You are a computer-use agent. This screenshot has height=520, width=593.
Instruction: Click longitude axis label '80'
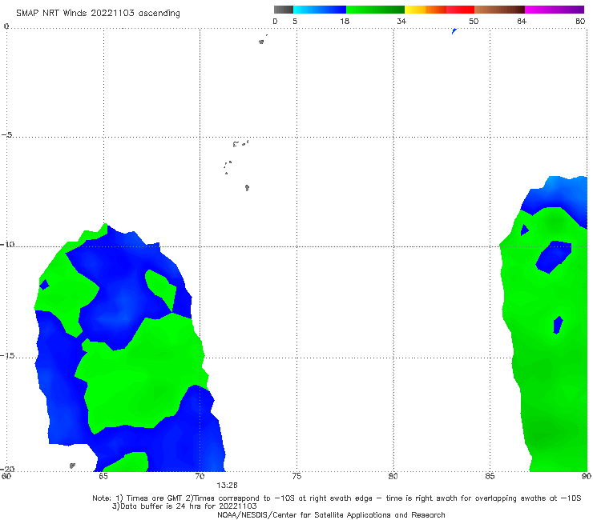[x=393, y=476]
